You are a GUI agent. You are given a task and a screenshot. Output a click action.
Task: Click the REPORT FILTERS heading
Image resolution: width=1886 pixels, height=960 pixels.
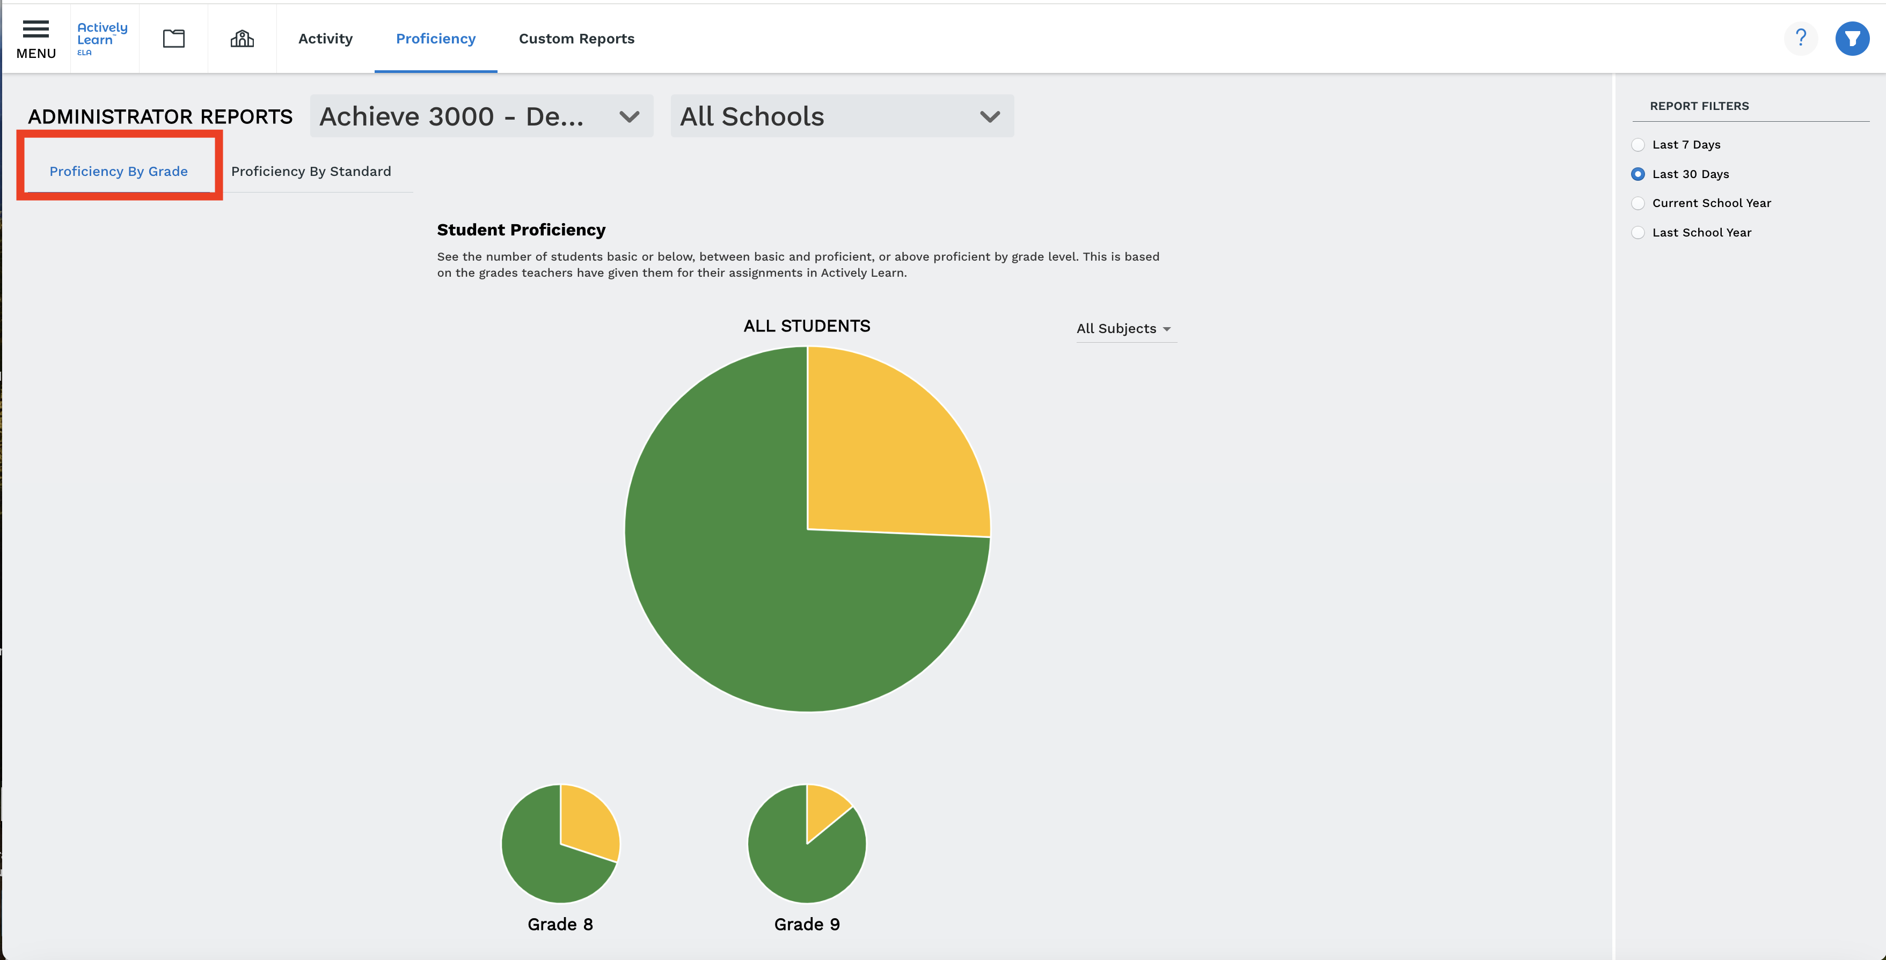[x=1699, y=106]
